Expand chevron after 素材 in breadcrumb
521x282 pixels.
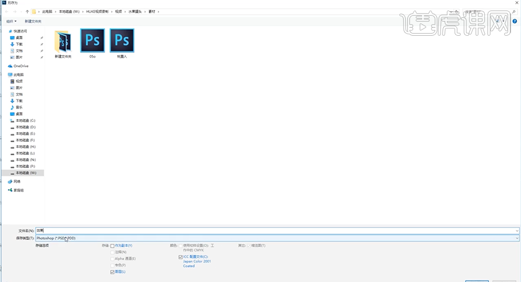[158, 12]
